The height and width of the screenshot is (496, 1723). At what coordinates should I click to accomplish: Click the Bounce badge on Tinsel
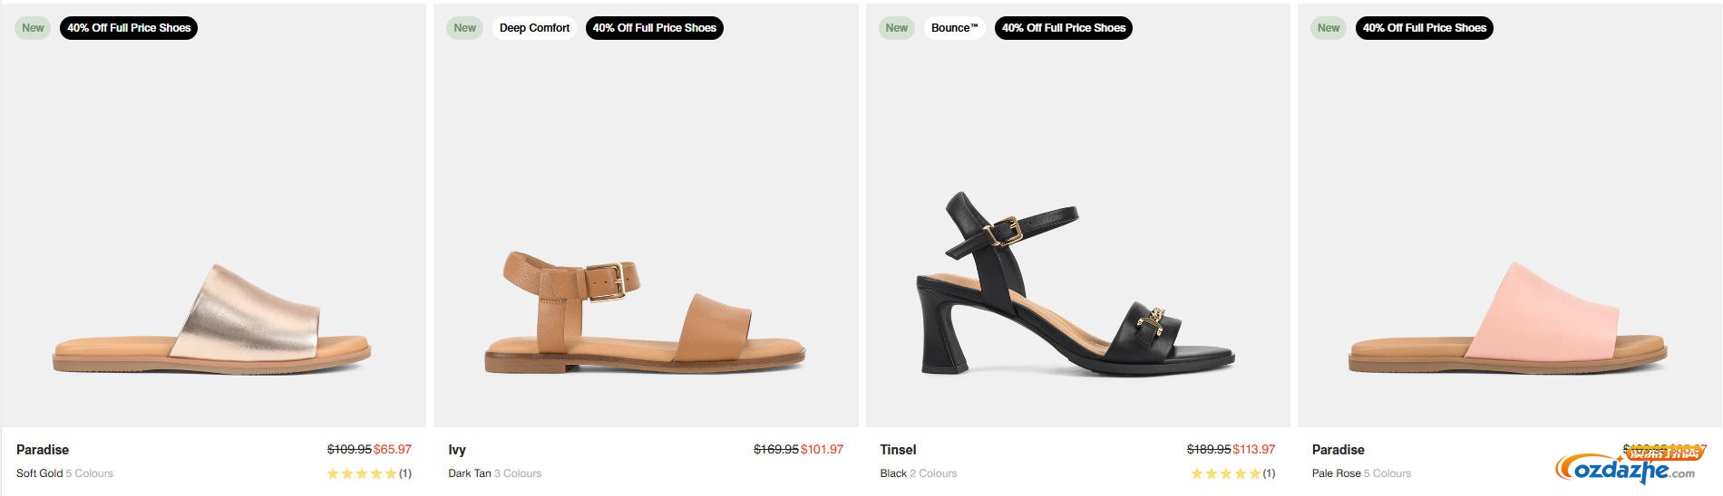(954, 28)
